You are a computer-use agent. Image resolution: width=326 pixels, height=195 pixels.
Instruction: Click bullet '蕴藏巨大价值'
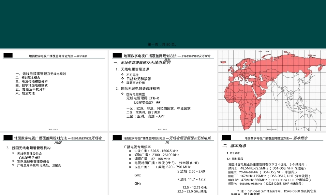(136, 83)
